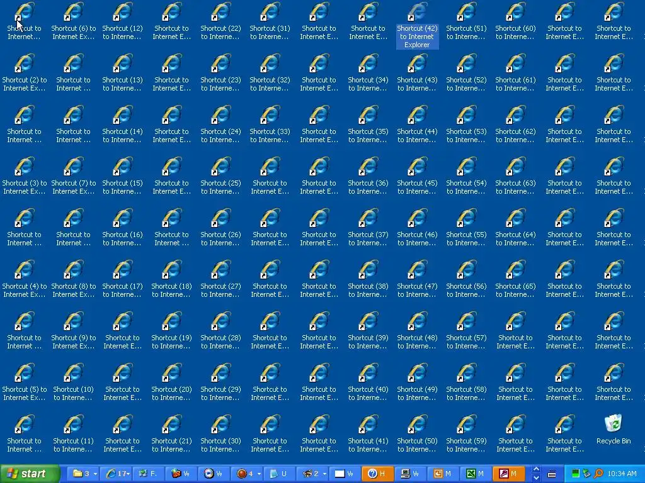
Task: Select the Shortcut (60) desktop icon
Action: point(515,21)
